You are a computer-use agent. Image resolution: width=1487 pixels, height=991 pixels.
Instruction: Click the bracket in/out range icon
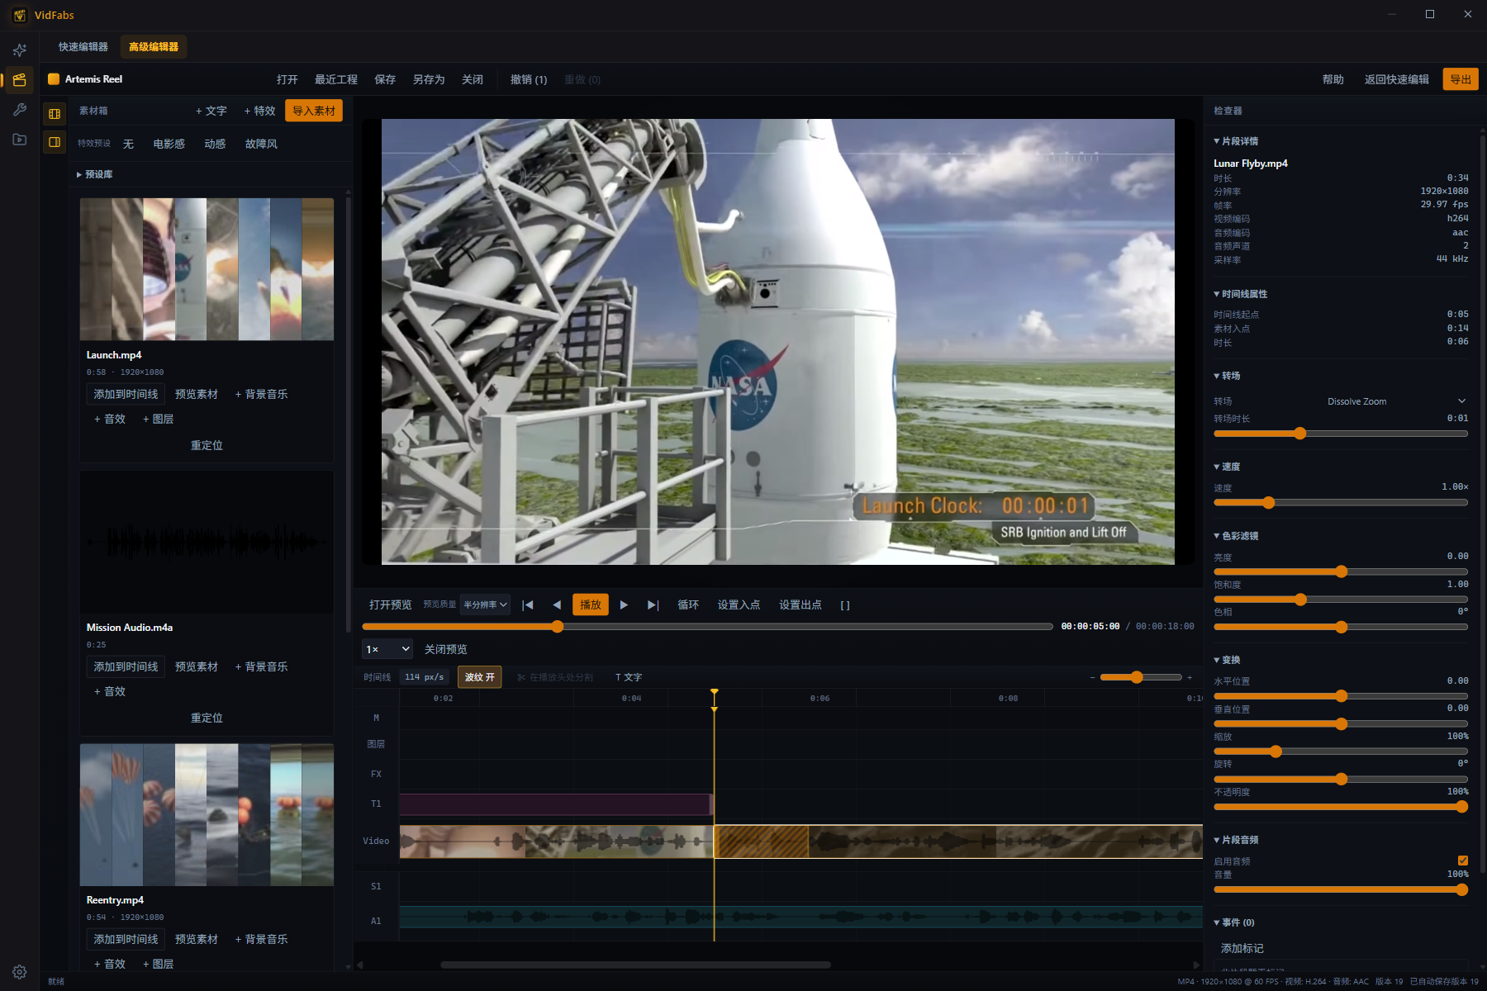844,605
